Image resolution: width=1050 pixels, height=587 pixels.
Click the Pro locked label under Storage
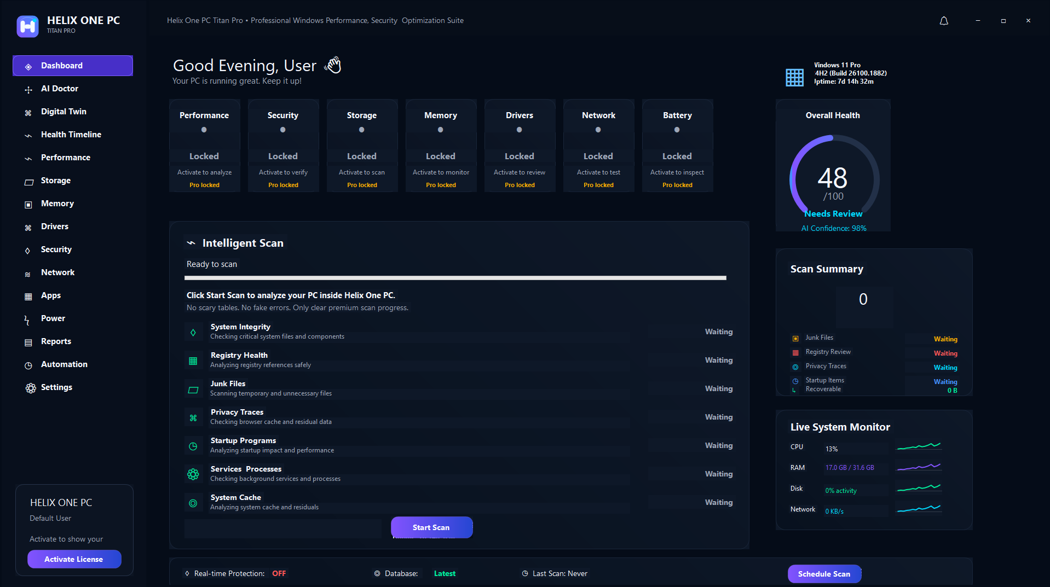click(x=362, y=185)
